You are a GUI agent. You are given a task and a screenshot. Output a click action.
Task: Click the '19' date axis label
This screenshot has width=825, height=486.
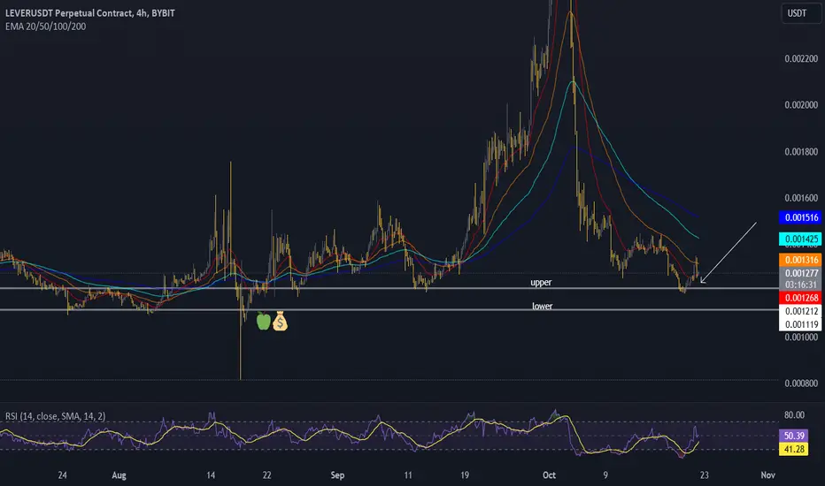(x=464, y=475)
